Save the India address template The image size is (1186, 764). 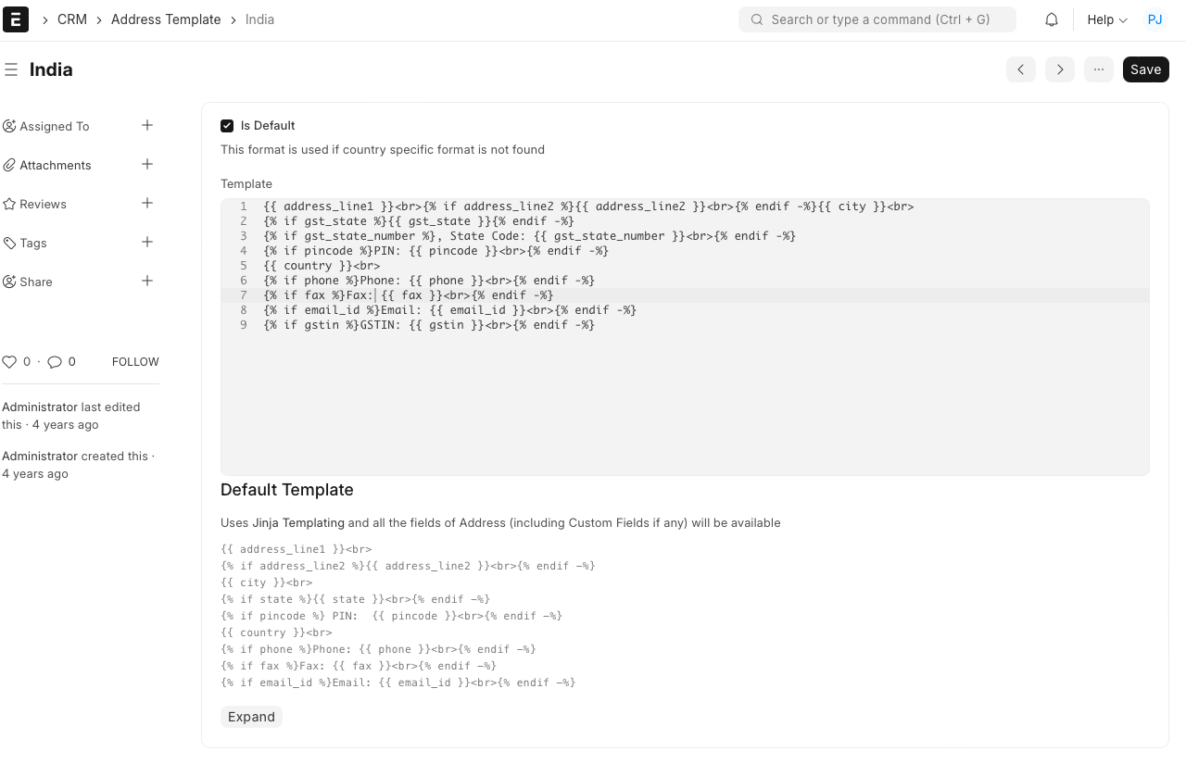(x=1145, y=69)
